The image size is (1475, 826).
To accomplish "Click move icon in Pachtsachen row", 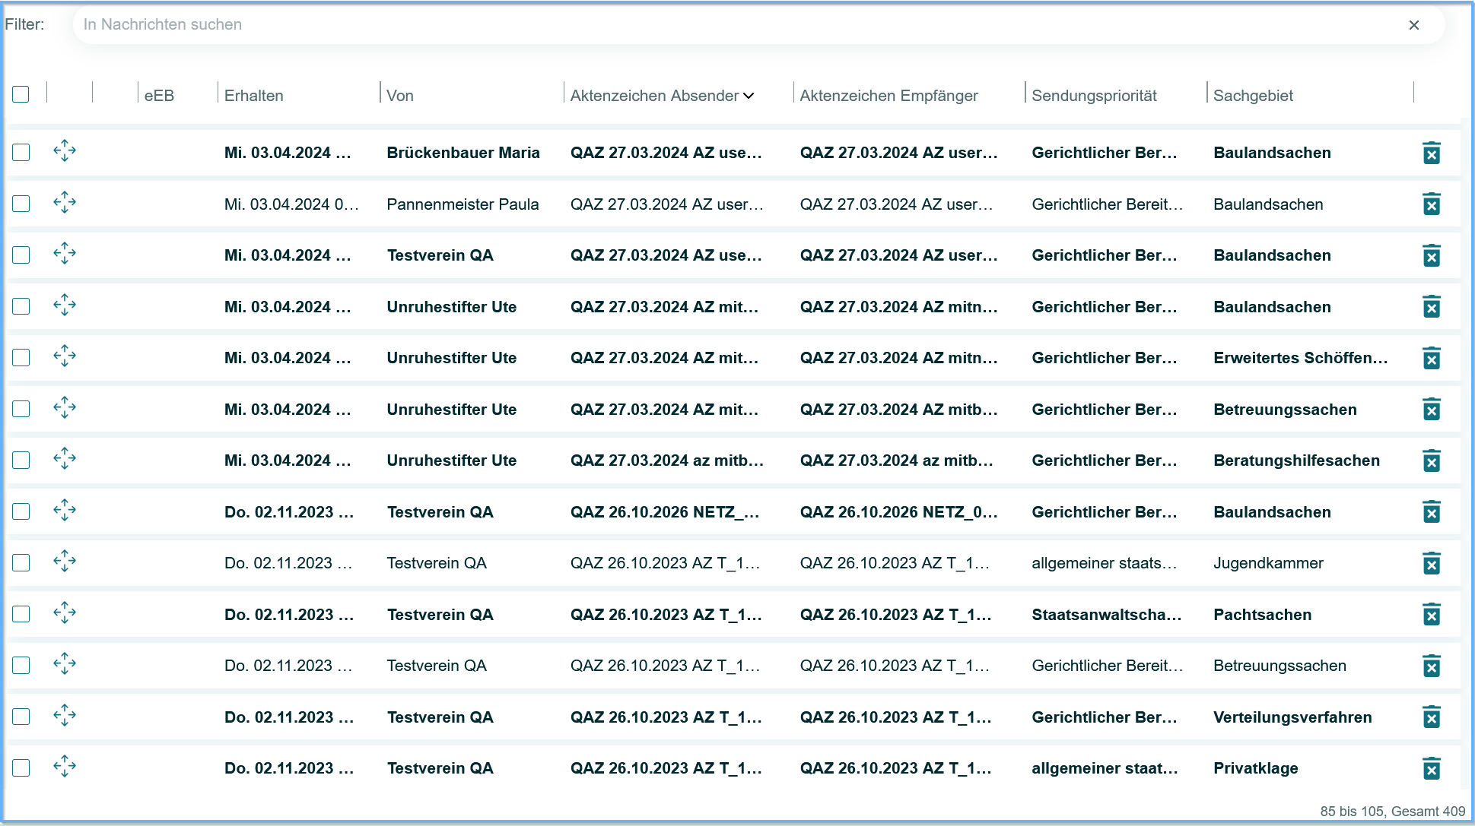I will click(x=65, y=613).
